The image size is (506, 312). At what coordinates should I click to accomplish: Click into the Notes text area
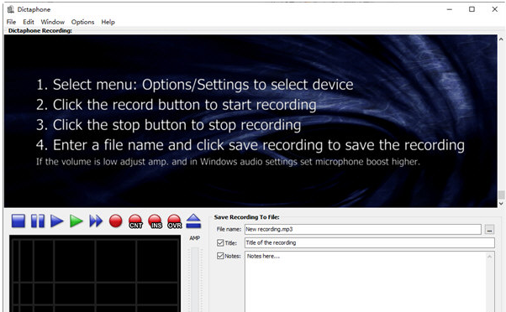coord(370,282)
